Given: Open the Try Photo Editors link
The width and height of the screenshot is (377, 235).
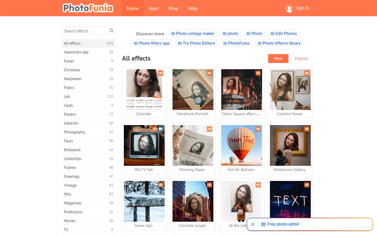Looking at the screenshot, I should pyautogui.click(x=196, y=43).
